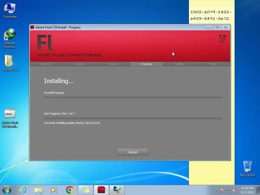Click the Overall Progress bar

[x=133, y=97]
